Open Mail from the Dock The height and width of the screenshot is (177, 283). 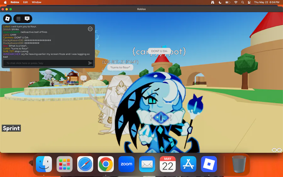point(147,164)
